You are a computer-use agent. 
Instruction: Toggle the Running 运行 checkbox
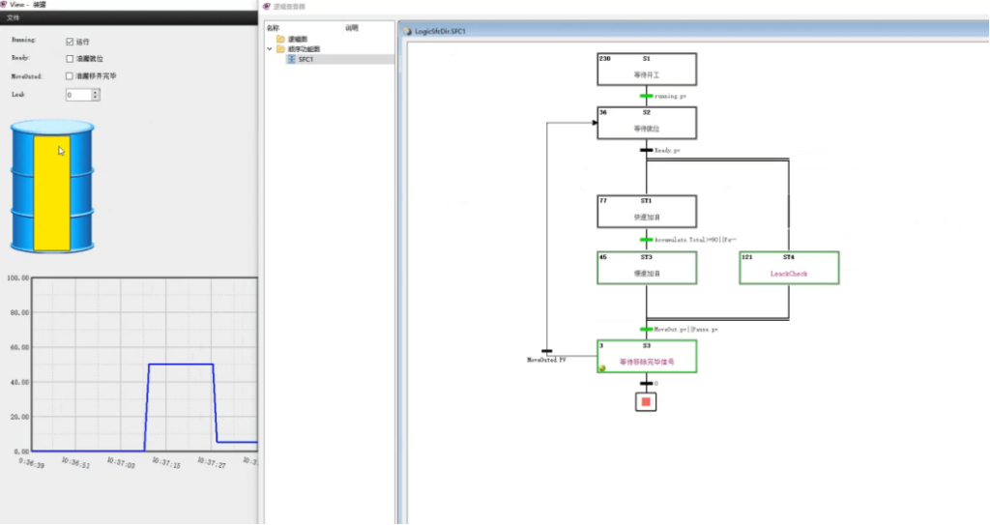(70, 42)
